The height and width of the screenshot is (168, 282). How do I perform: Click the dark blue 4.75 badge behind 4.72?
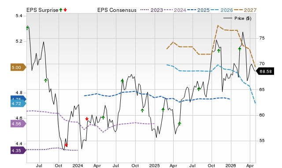coord(19,98)
